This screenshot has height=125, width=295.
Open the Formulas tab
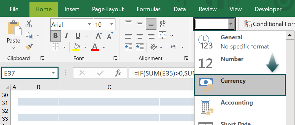tap(148, 9)
